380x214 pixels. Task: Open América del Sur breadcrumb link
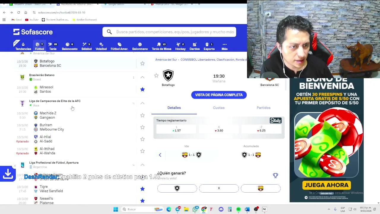[x=166, y=60]
